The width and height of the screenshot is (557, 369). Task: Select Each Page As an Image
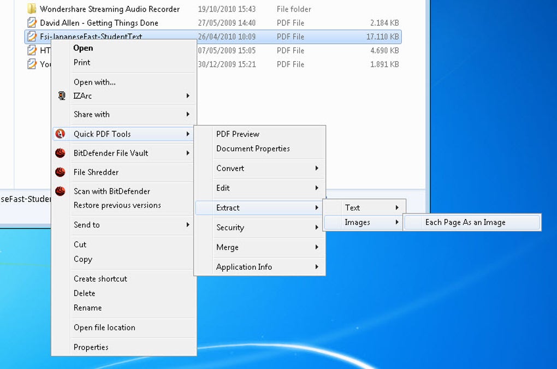click(x=472, y=222)
